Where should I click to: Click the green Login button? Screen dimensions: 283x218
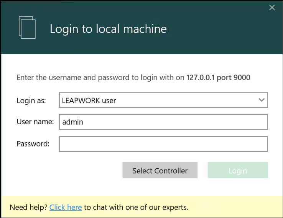tap(238, 171)
